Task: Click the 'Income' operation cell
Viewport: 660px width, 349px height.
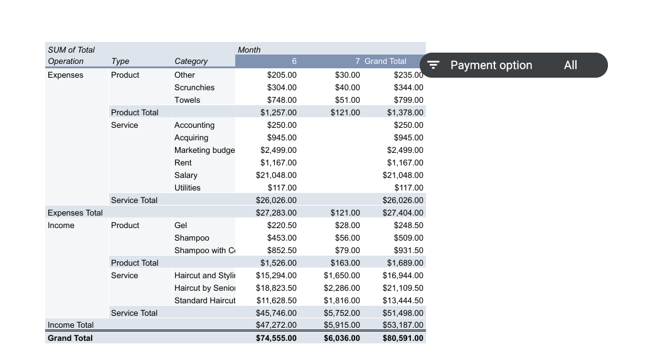Action: tap(61, 226)
